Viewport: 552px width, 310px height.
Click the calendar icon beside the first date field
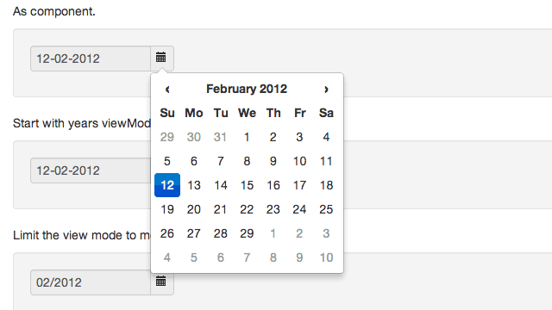pos(161,58)
